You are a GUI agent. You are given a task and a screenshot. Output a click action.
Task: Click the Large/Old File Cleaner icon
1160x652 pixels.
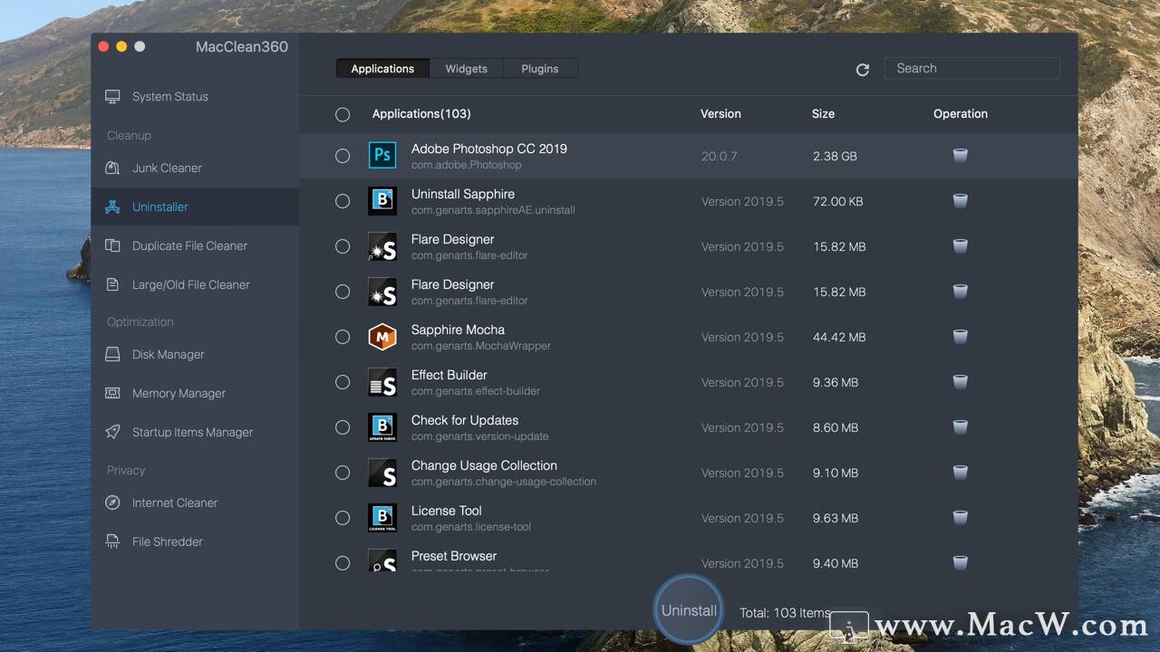112,284
